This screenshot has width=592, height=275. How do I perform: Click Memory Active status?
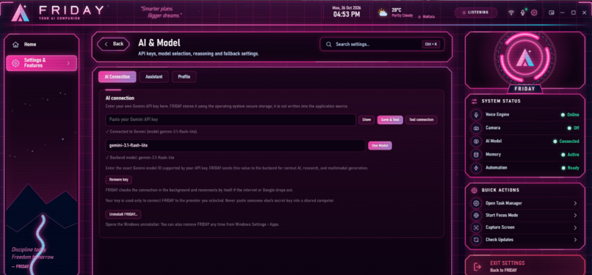570,155
